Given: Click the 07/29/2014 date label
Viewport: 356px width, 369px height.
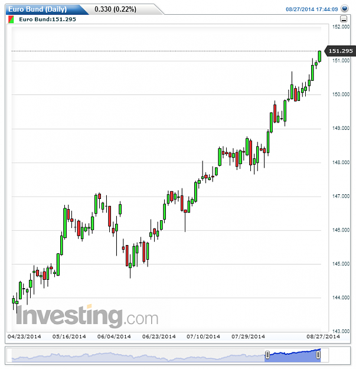Looking at the screenshot, I should pos(248,337).
